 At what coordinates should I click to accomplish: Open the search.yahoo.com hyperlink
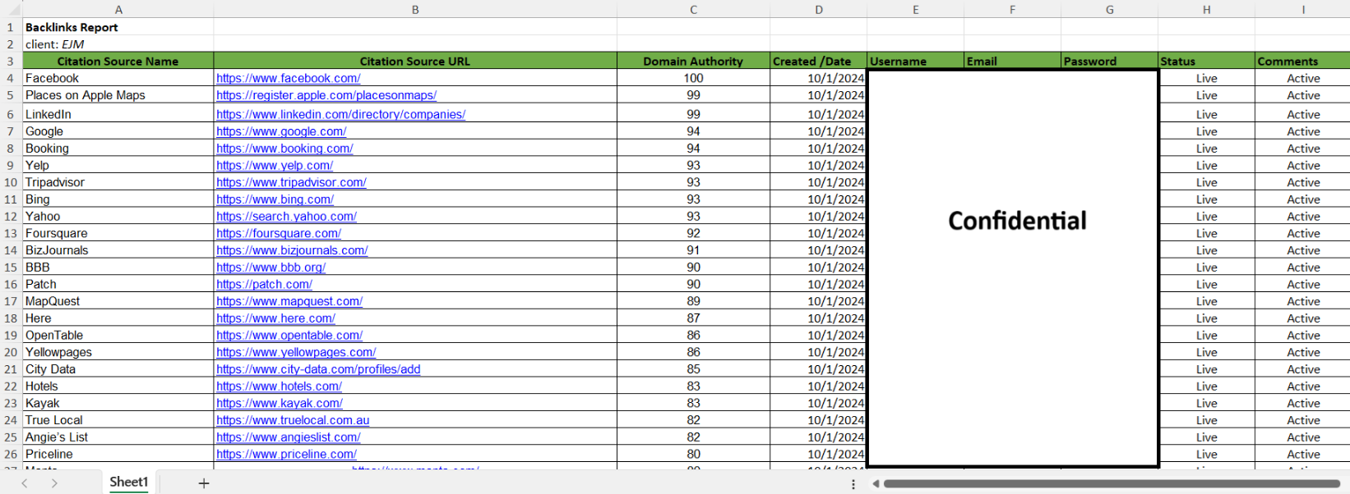point(286,217)
